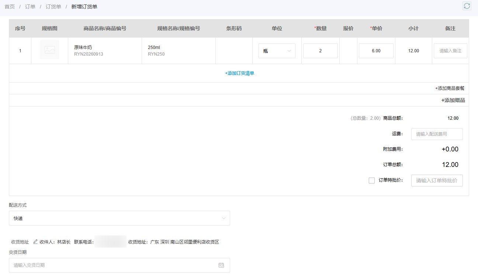Click +添加赠品
Viewport: 478px width, 280px height.
tap(453, 100)
